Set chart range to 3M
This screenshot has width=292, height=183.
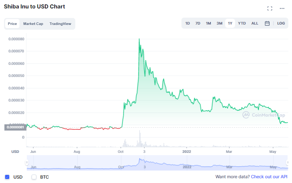pyautogui.click(x=219, y=23)
